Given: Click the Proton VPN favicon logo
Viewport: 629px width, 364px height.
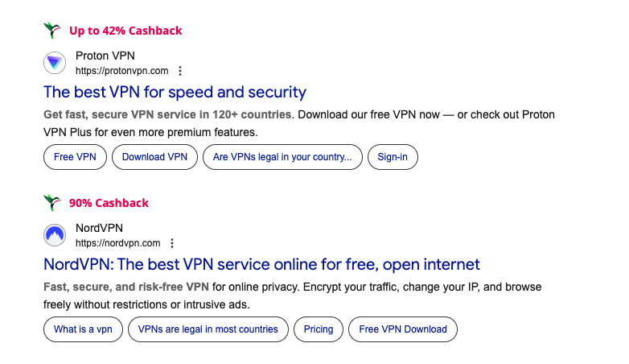Looking at the screenshot, I should (x=55, y=63).
